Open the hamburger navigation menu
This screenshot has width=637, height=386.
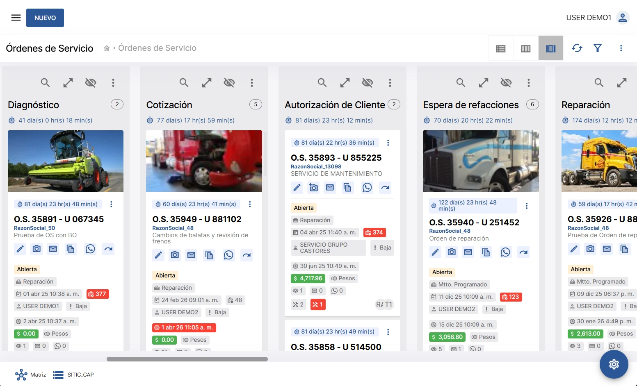[x=16, y=18]
